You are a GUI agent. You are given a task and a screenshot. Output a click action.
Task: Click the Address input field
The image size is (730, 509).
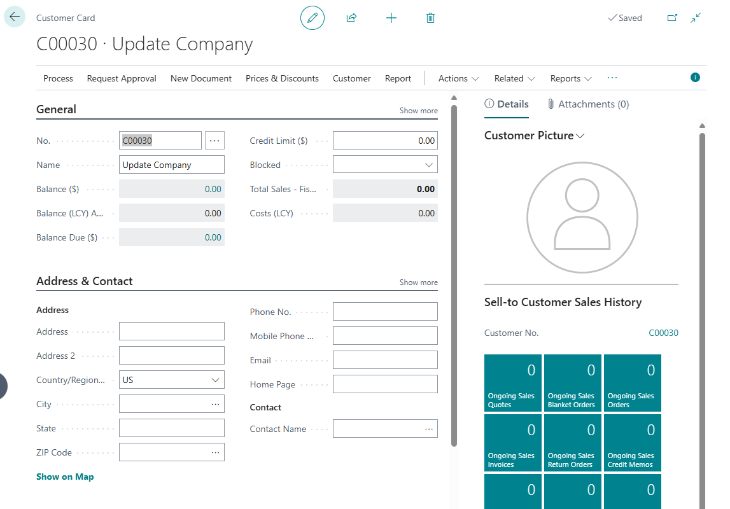172,331
